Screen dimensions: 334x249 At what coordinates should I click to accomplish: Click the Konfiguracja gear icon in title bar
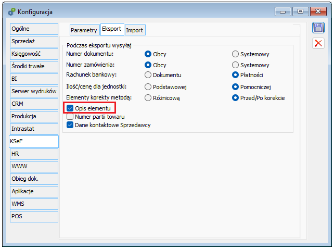[x=11, y=11]
